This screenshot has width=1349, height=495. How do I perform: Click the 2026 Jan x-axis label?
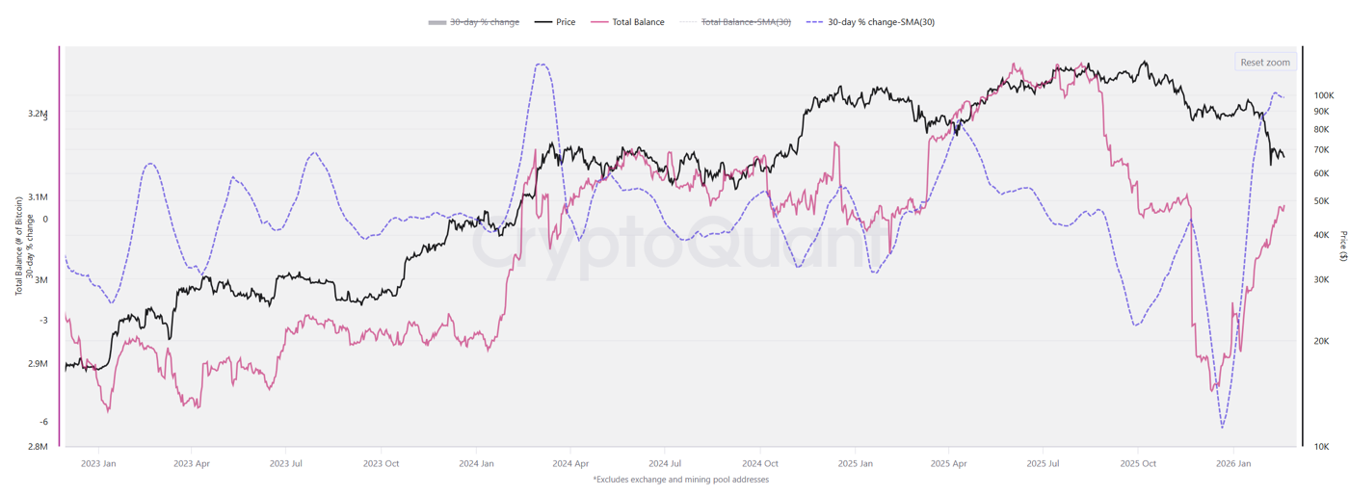point(1231,463)
